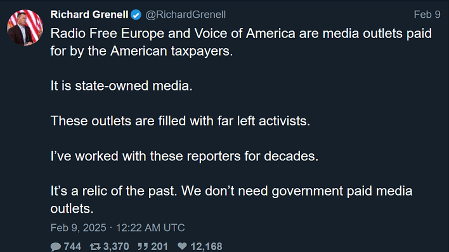This screenshot has width=449, height=252.
Task: Open the @RichardGrenell handle link
Action: (x=186, y=15)
